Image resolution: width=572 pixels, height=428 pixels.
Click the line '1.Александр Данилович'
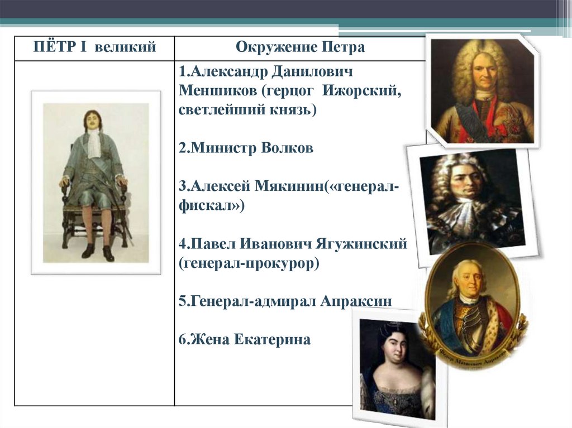[265, 71]
